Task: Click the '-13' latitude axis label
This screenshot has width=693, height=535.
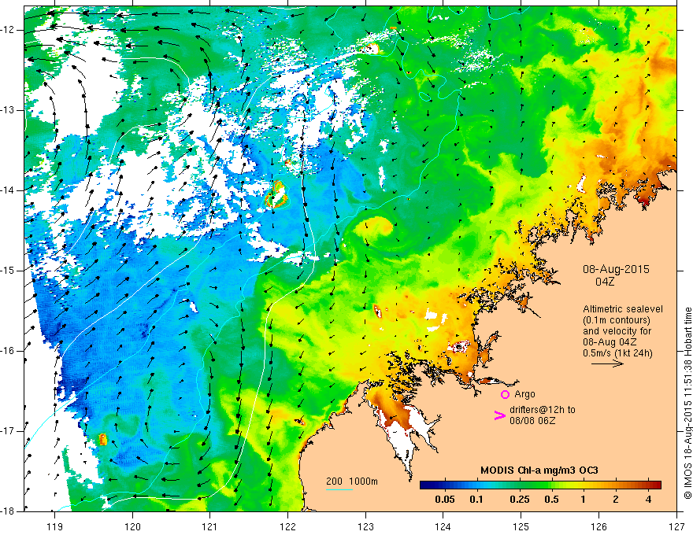Action: [9, 110]
